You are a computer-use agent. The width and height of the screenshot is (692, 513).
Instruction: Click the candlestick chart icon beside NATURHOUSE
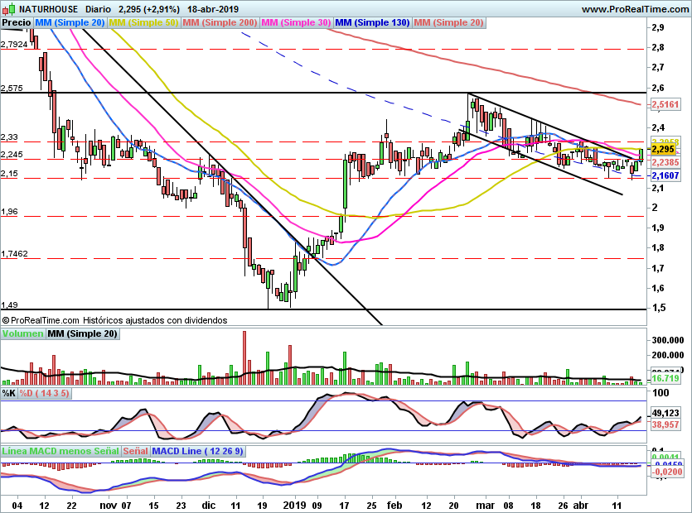[8, 9]
